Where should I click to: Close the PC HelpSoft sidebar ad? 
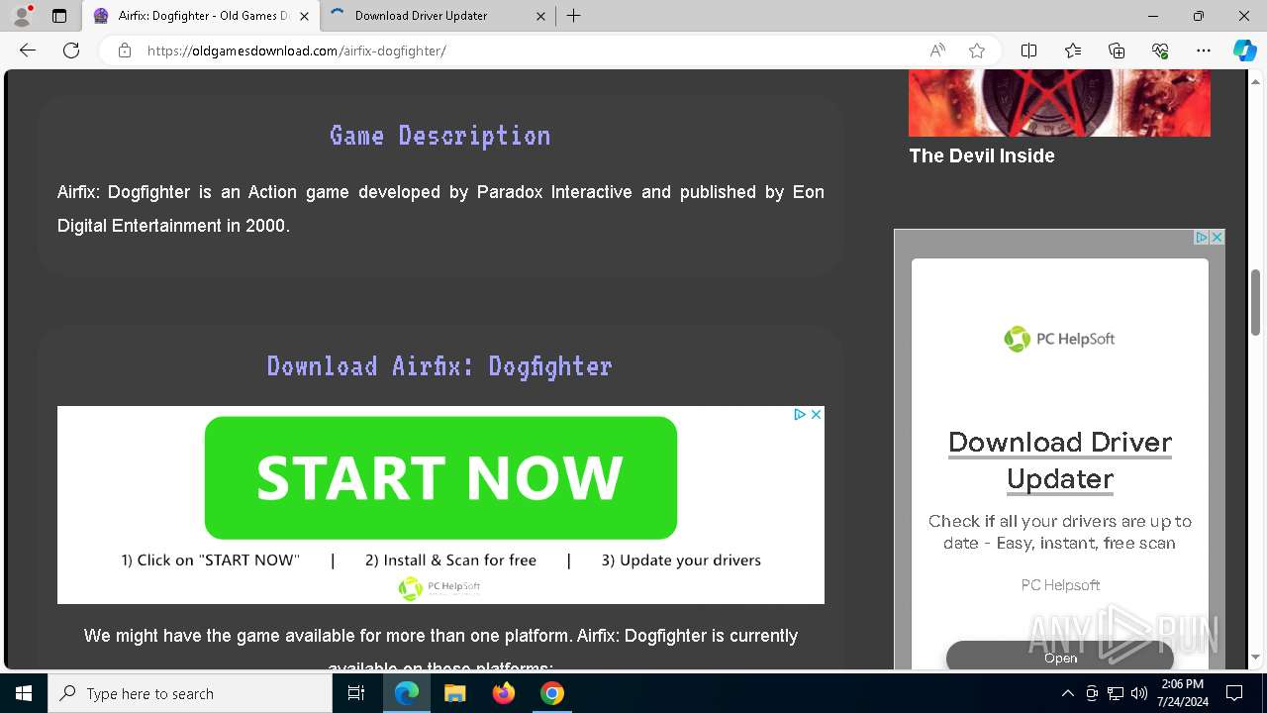tap(1218, 238)
